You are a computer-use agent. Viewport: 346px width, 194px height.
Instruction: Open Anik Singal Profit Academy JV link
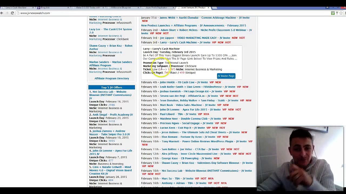pyautogui.click(x=113, y=115)
